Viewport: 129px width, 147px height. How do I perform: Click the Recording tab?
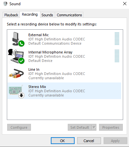(x=30, y=14)
